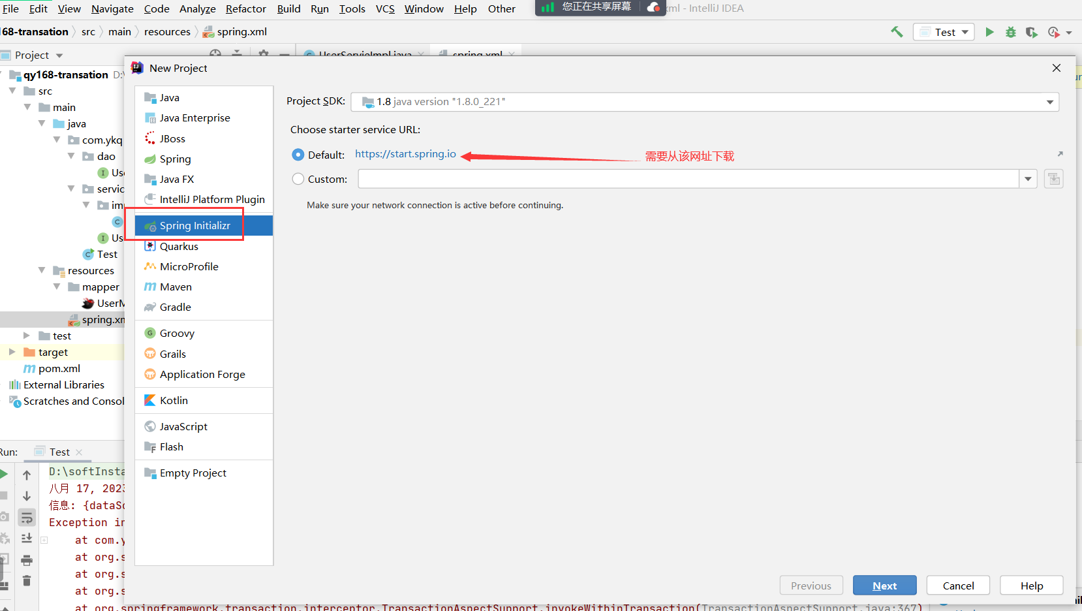This screenshot has height=611, width=1082.
Task: Open the VCS menu
Action: pos(385,8)
